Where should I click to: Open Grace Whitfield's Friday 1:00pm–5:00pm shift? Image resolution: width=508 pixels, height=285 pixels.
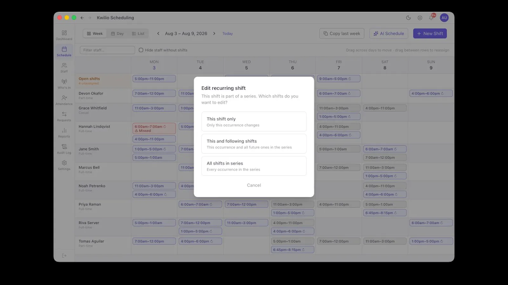[x=339, y=117]
